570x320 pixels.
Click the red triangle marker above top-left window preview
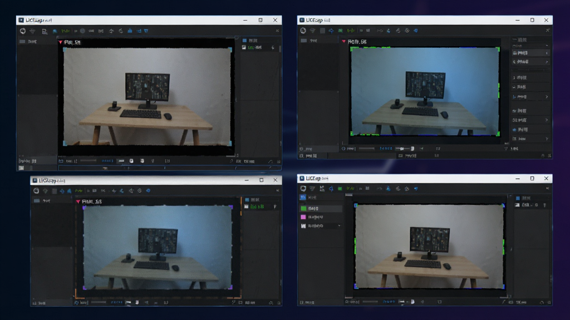pos(60,42)
